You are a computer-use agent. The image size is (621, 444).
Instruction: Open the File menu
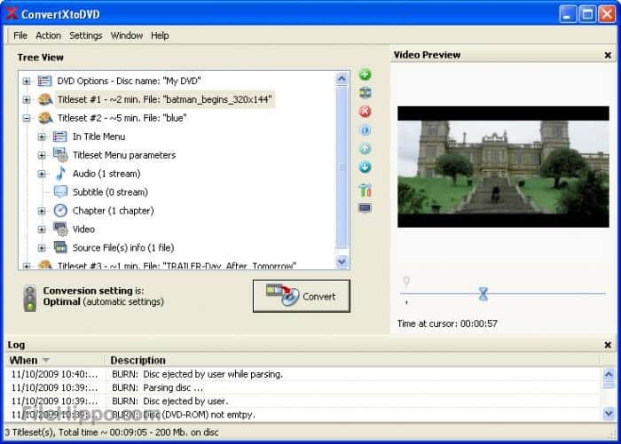coord(20,35)
